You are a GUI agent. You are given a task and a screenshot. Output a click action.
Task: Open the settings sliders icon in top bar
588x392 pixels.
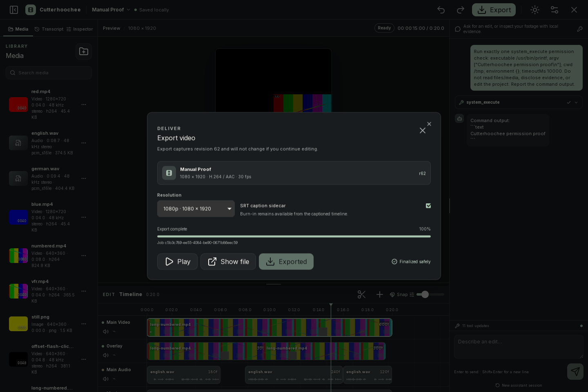point(555,10)
